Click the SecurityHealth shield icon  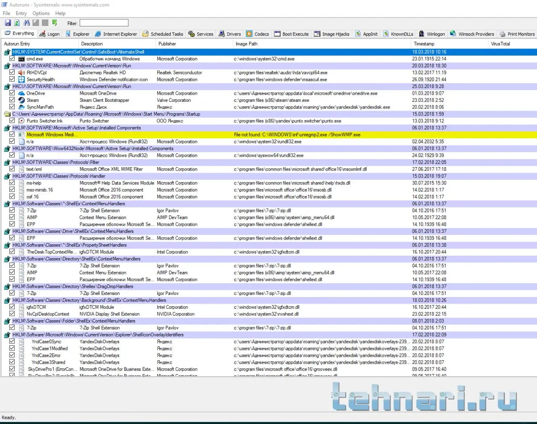(x=21, y=80)
